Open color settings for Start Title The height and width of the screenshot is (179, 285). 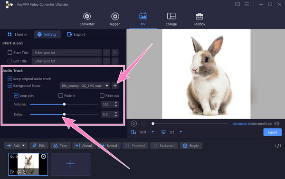[115, 53]
